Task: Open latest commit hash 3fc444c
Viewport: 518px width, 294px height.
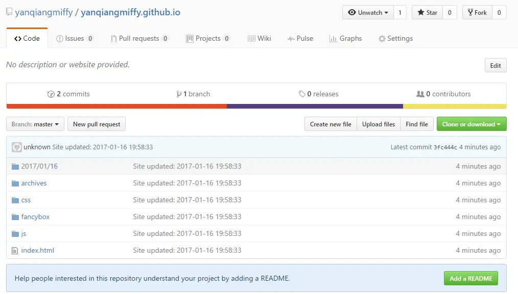Action: 445,147
